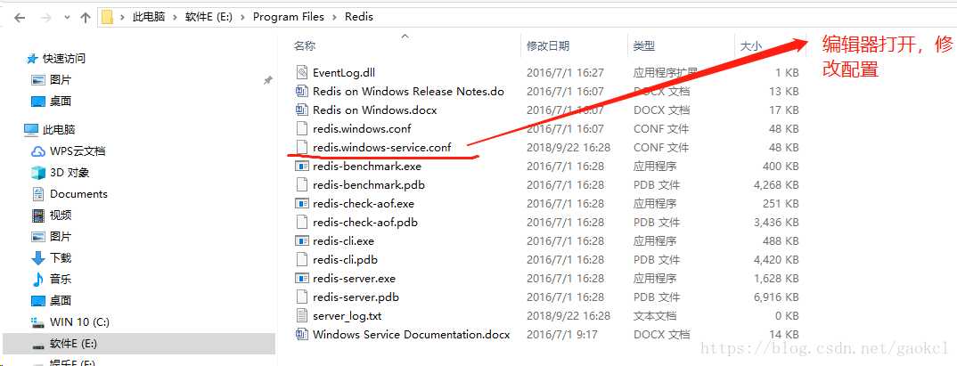Select the redis-server.exe application icon
957x366 pixels.
(301, 278)
